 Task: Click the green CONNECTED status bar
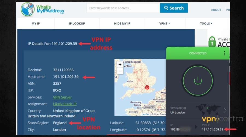point(198,53)
